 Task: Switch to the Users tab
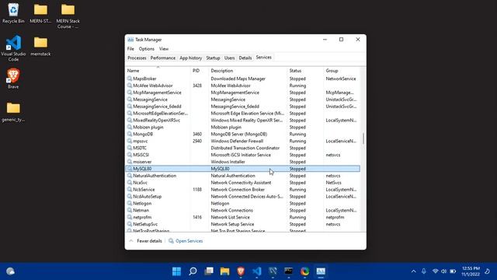[x=230, y=58]
